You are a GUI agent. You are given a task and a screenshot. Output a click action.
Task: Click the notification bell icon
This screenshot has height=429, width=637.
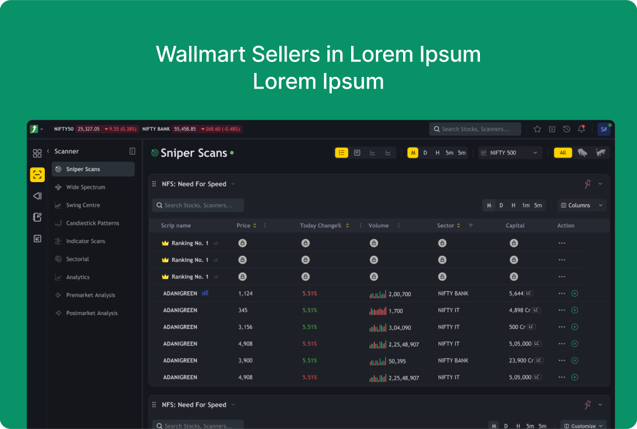coord(581,129)
